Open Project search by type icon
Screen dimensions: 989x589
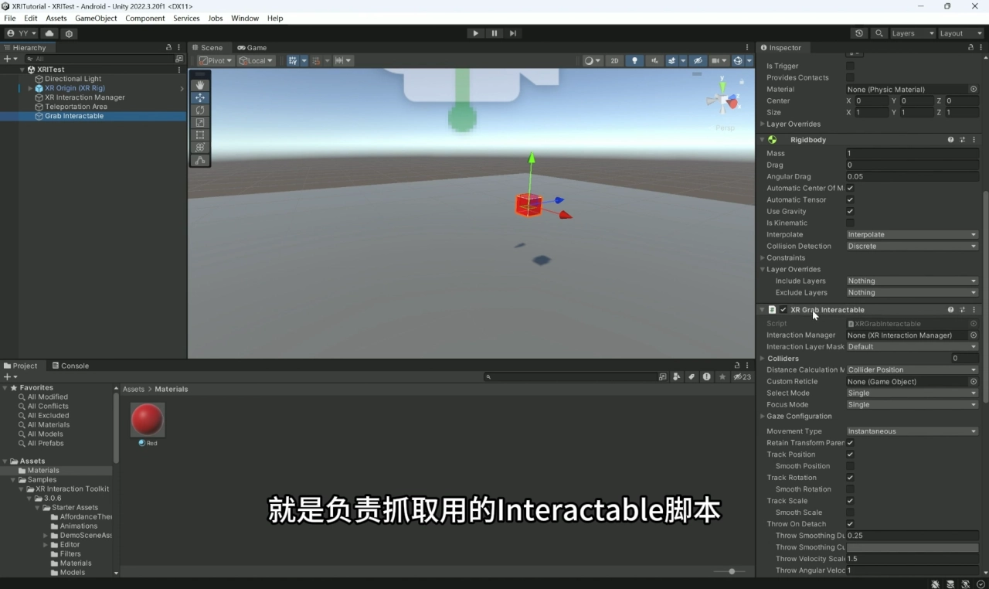click(x=677, y=376)
